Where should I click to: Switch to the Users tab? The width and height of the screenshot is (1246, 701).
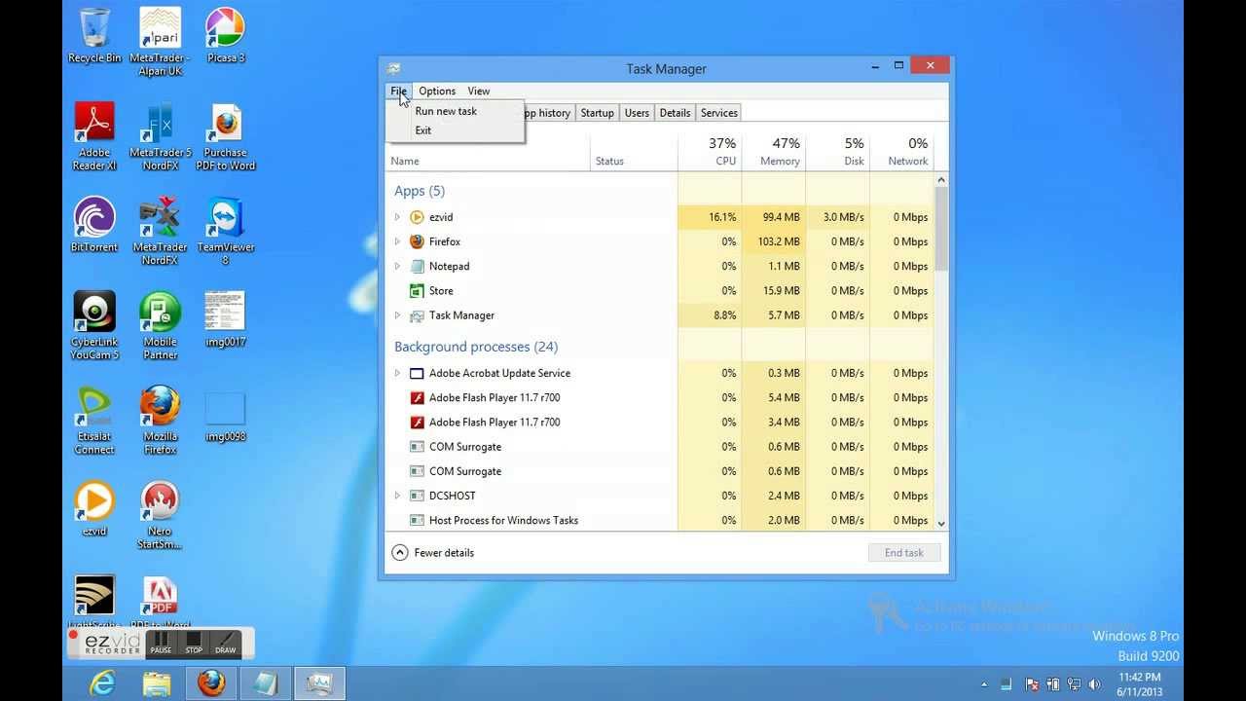637,113
